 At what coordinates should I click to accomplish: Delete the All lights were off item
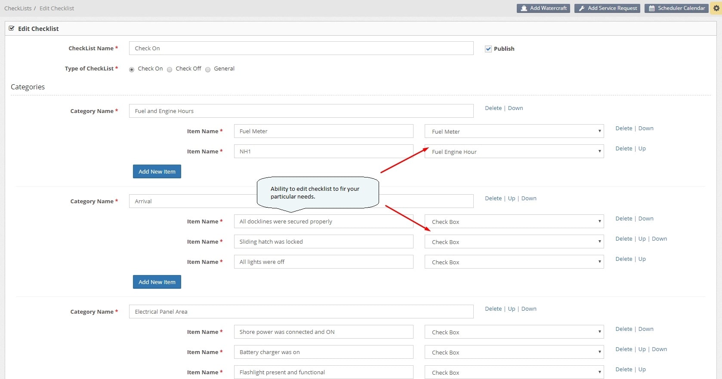click(x=623, y=259)
